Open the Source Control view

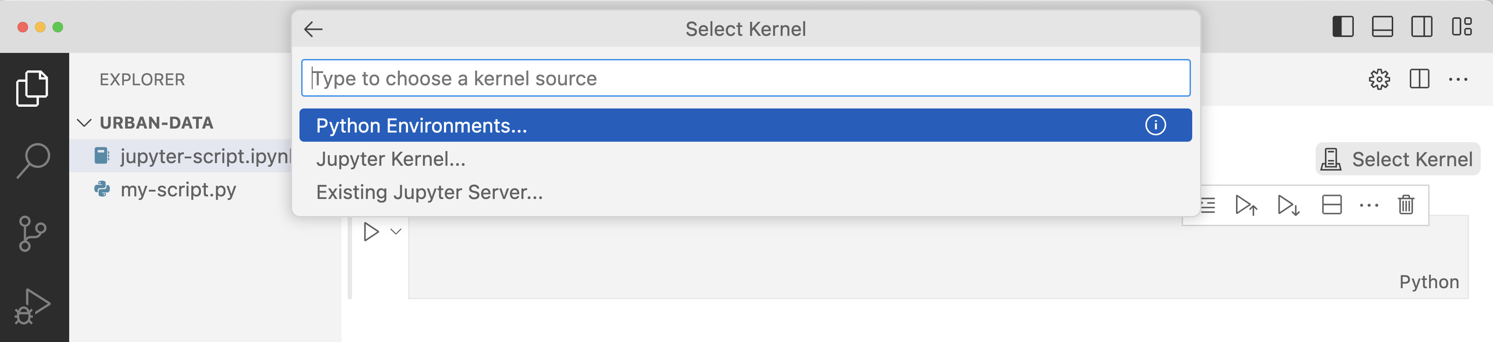point(32,233)
